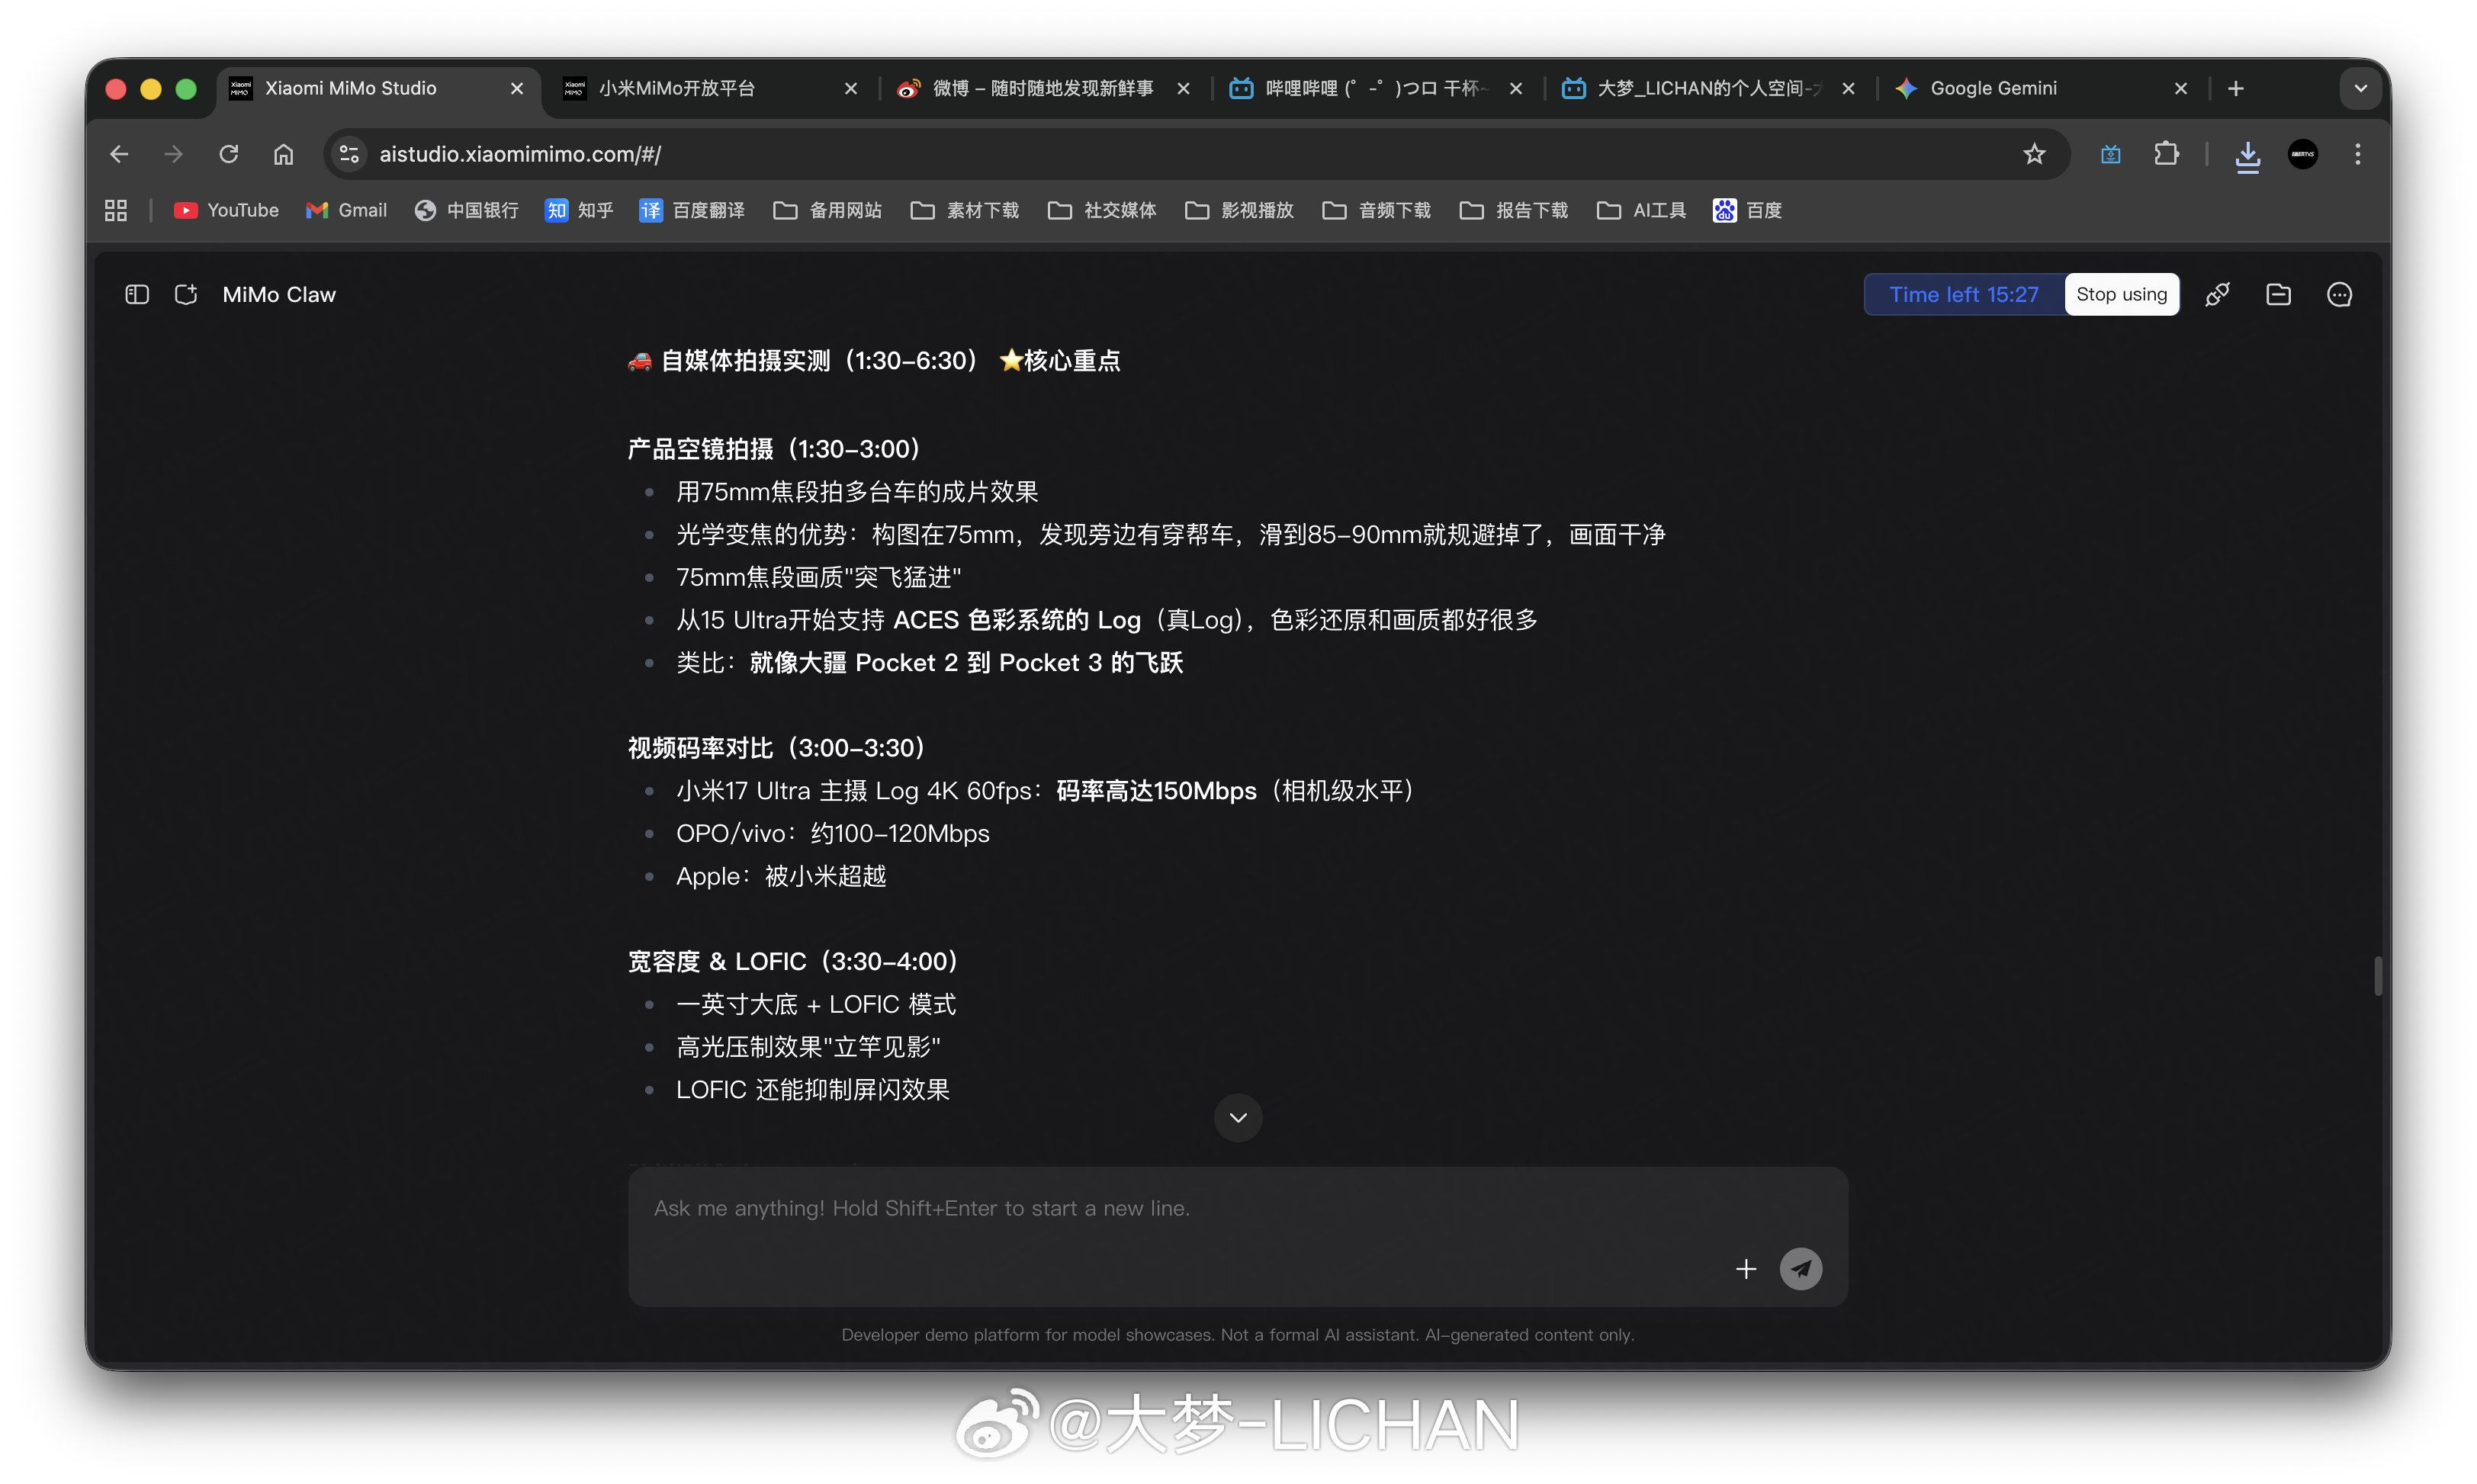2477x1484 pixels.
Task: Click the Time left 15:27 indicator
Action: [x=1963, y=294]
